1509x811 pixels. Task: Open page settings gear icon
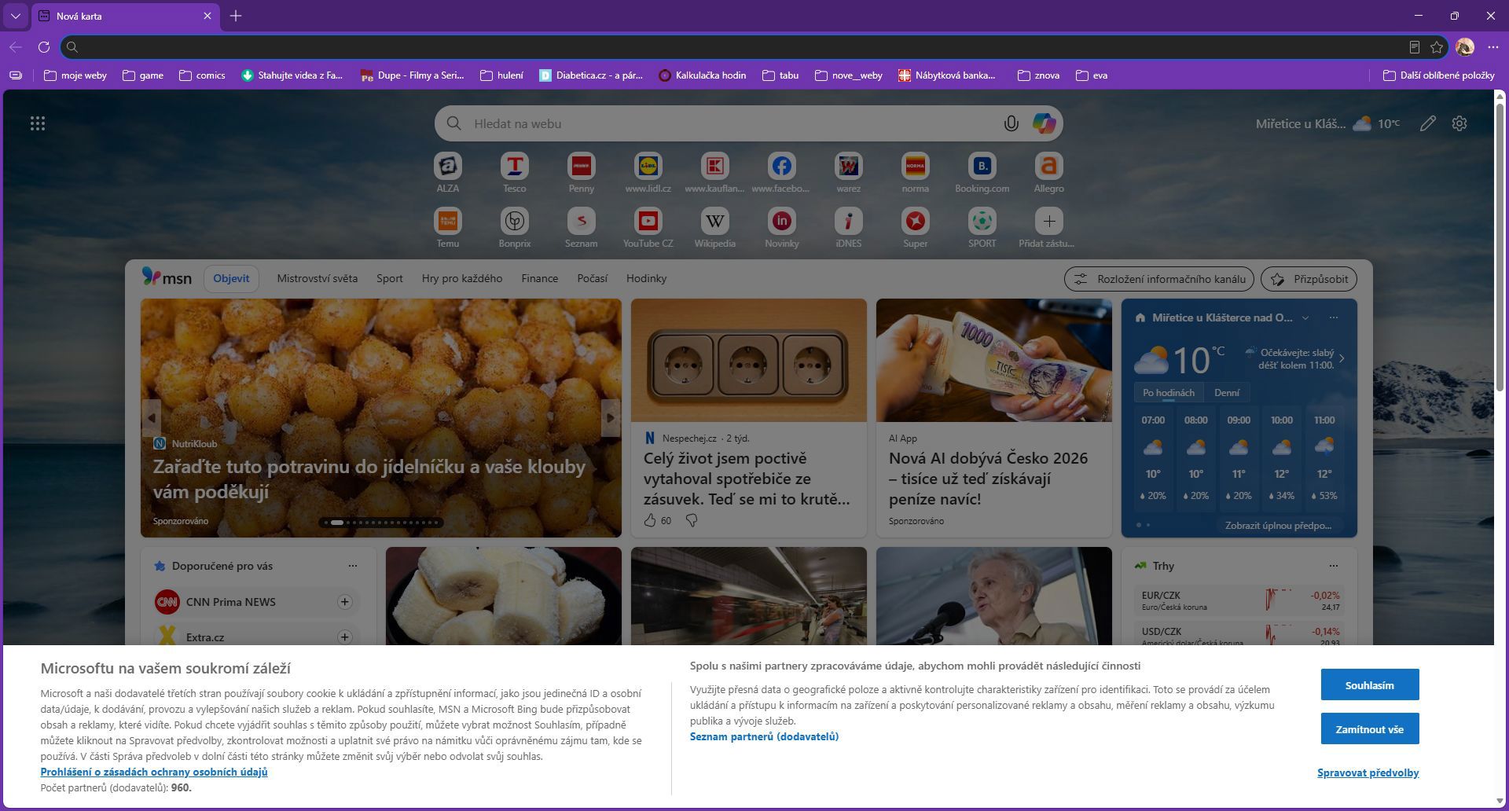click(x=1459, y=123)
